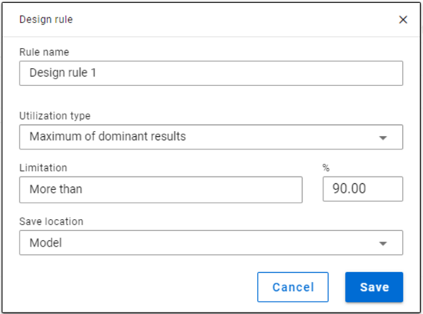Viewport: 423px width, 314px height.
Task: Click the 'Utilization type' label
Action: tap(55, 116)
